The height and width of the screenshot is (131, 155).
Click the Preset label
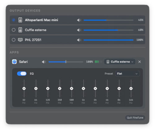tap(109, 74)
